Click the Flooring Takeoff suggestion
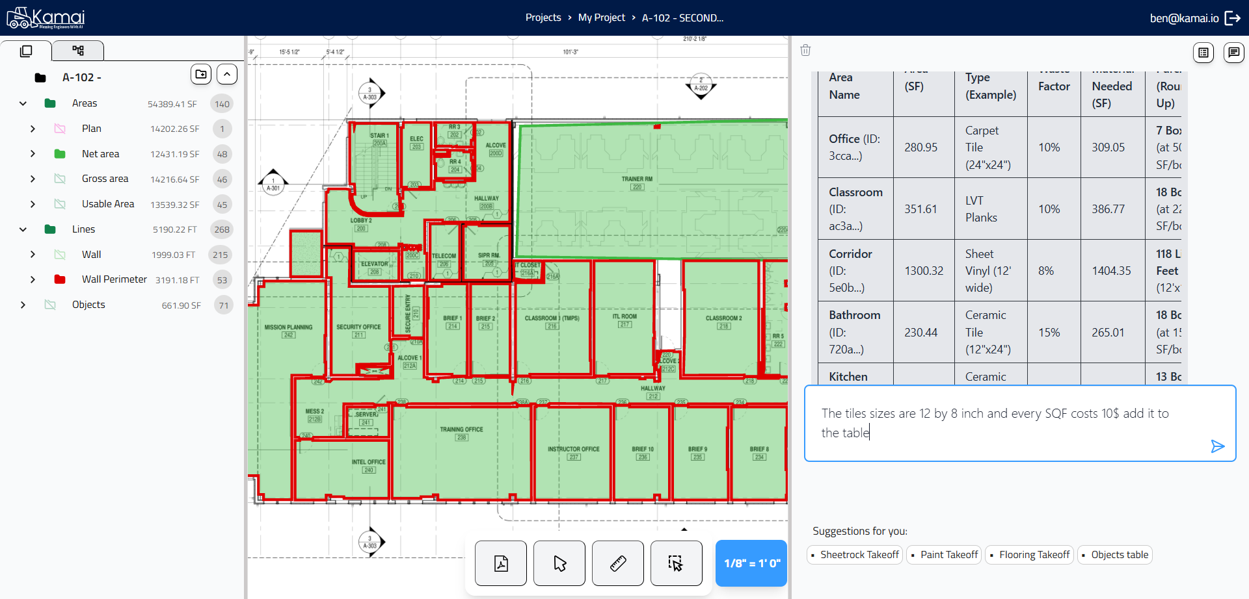Screen dimensions: 1249x599 point(1034,555)
